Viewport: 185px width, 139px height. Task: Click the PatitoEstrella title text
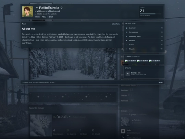tap(49, 8)
